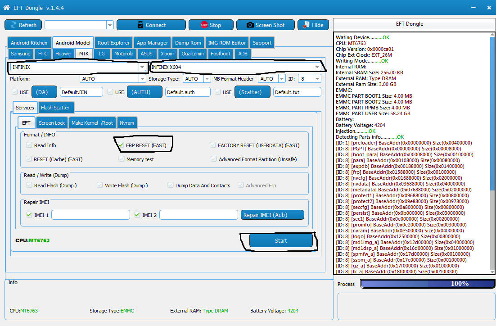Focus the IMEI 1 input field
Image resolution: width=496 pixels, height=326 pixels.
pos(91,215)
